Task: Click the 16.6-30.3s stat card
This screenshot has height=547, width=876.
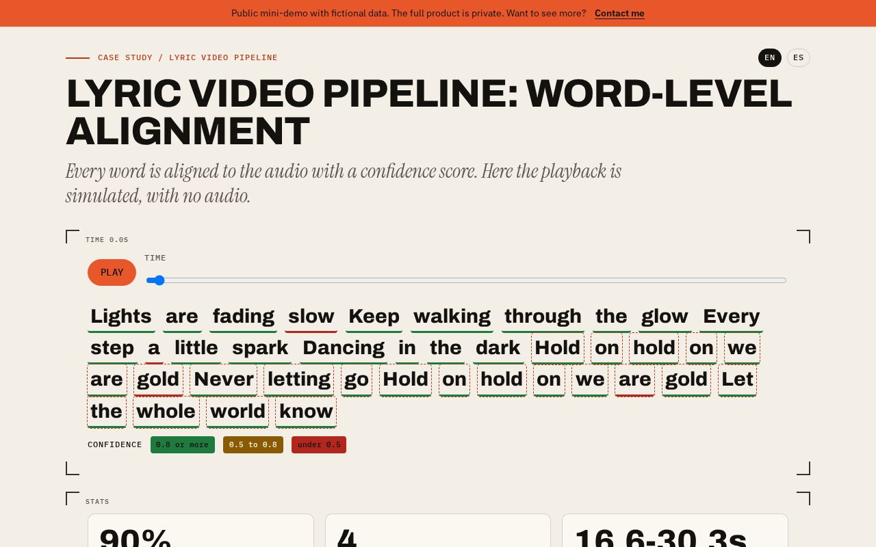Action: pyautogui.click(x=675, y=531)
